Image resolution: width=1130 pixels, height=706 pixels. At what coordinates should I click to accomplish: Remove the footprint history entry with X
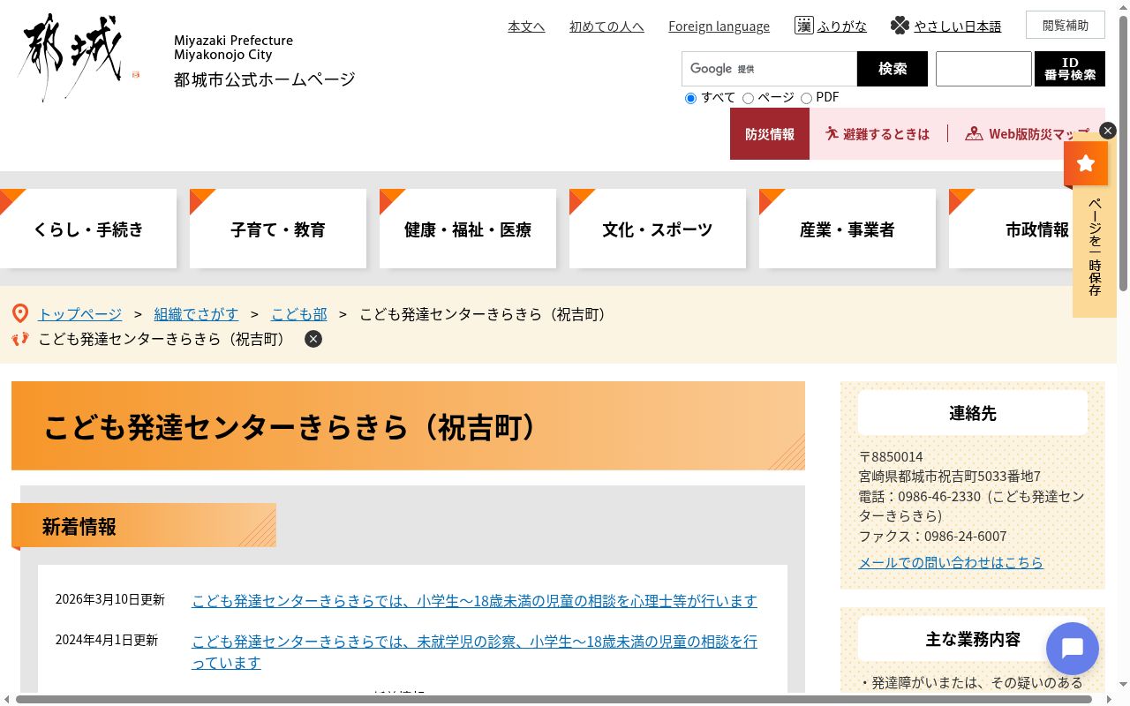tap(313, 339)
